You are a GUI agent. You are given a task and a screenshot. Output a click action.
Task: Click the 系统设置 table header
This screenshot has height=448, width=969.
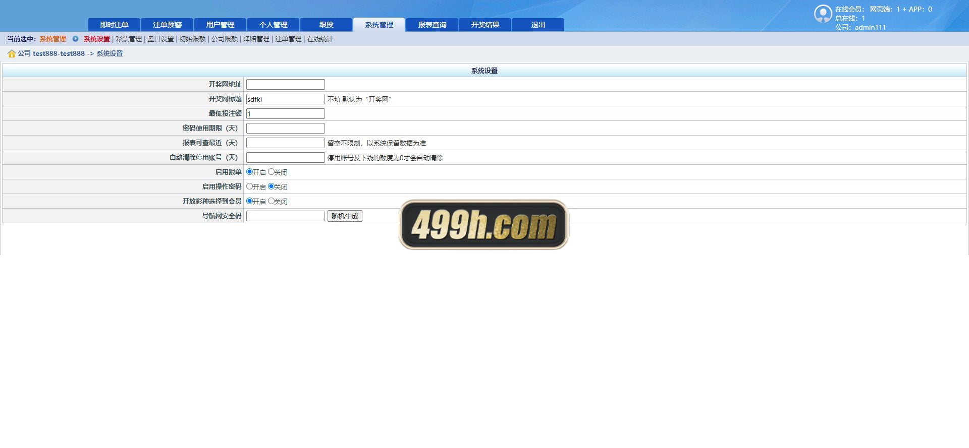click(x=484, y=71)
